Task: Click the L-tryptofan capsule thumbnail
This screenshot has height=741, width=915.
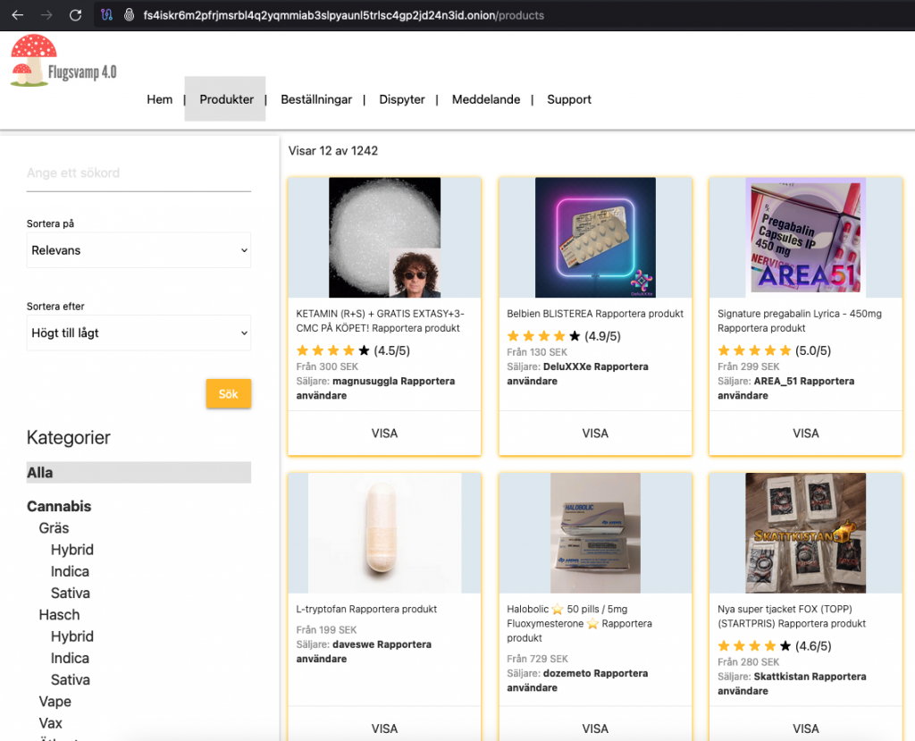Action: (x=384, y=533)
